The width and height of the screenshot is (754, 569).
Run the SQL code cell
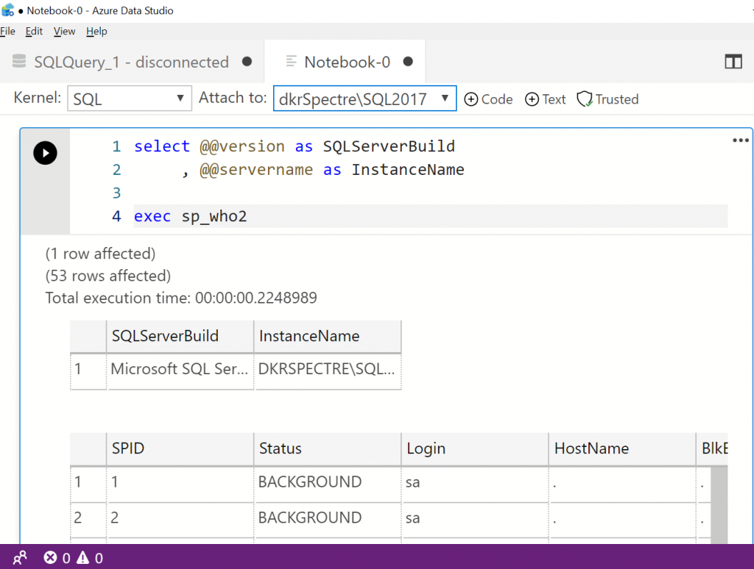pyautogui.click(x=45, y=153)
